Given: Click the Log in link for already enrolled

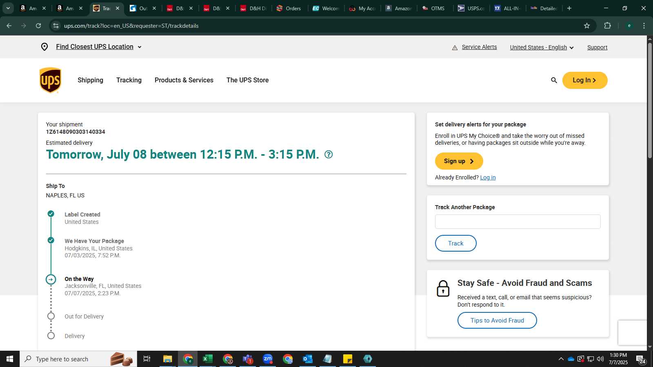Looking at the screenshot, I should coord(488,177).
